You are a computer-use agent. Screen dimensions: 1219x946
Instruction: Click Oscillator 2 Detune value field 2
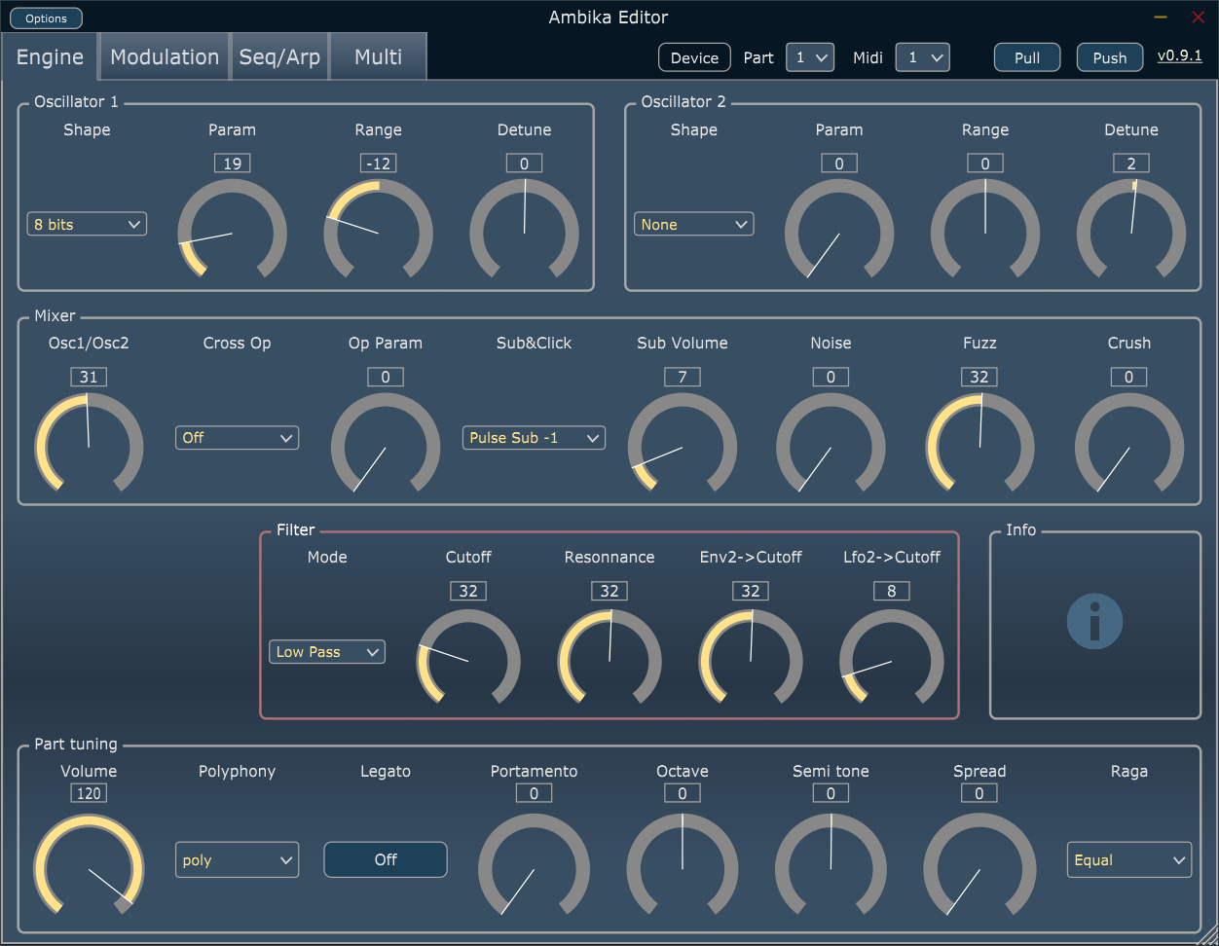tap(1131, 164)
